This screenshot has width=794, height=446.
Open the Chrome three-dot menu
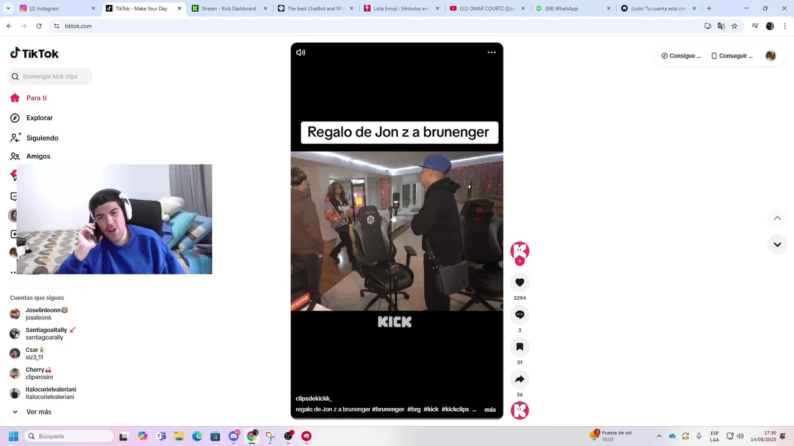coord(785,26)
